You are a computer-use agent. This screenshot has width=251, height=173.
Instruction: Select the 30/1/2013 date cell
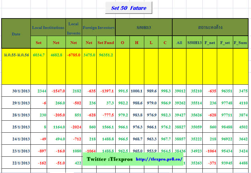tap(21, 91)
